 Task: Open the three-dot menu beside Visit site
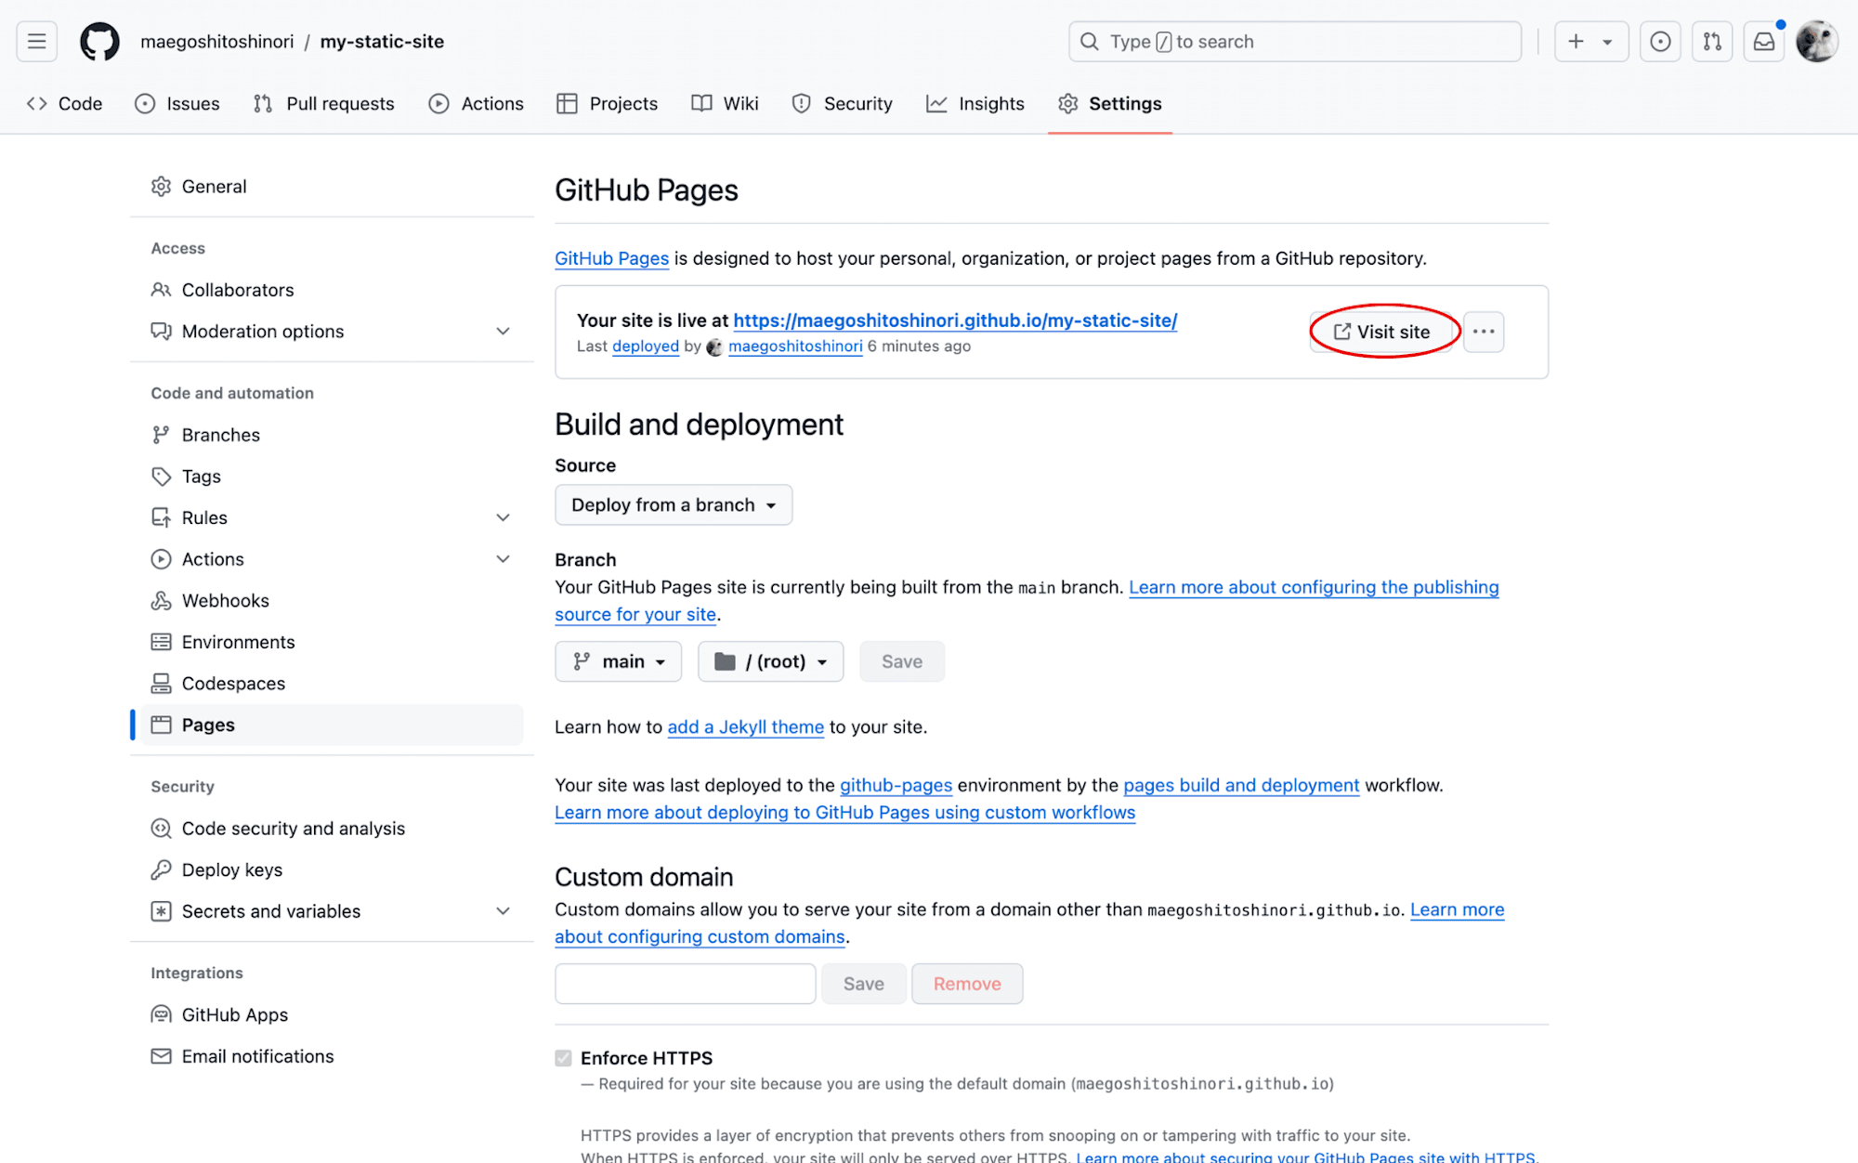[x=1484, y=332]
